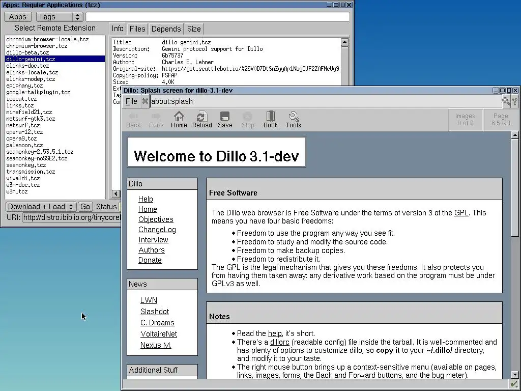Select opera-12.tcz in the list
This screenshot has width=521, height=391.
(x=55, y=132)
